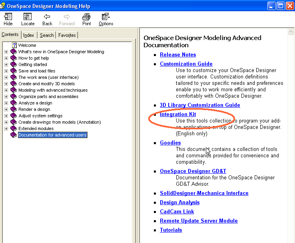295x243 pixels.
Task: Expand What's new in OneSpace Designer Modeling
Action: coord(6,52)
